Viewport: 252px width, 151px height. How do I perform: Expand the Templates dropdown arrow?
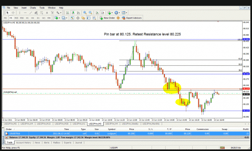pyautogui.click(x=127, y=13)
